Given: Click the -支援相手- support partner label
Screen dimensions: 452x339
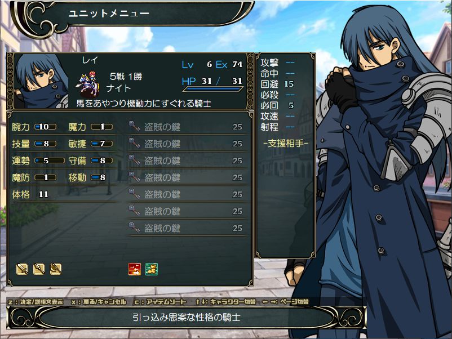Looking at the screenshot, I should coord(285,143).
